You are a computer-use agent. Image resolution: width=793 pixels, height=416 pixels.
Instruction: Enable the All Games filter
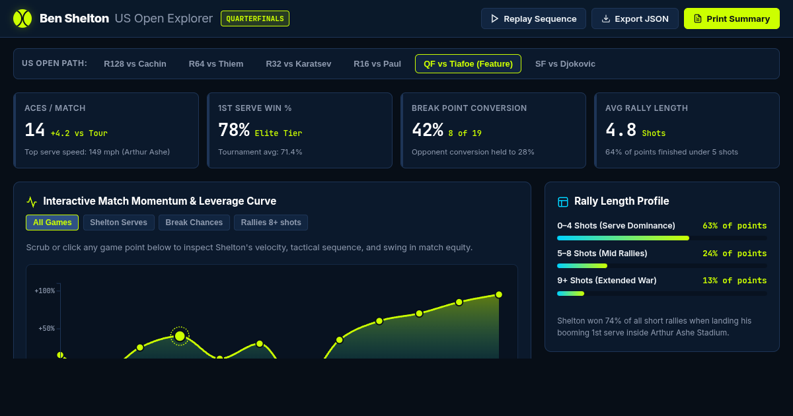[52, 223]
